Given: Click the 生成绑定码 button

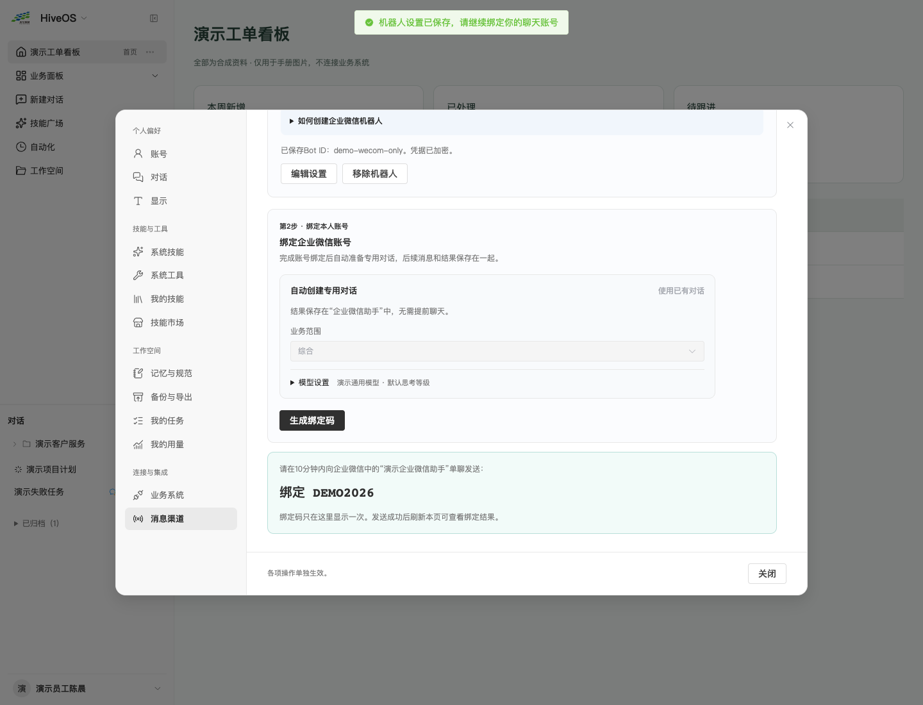Looking at the screenshot, I should click(312, 420).
